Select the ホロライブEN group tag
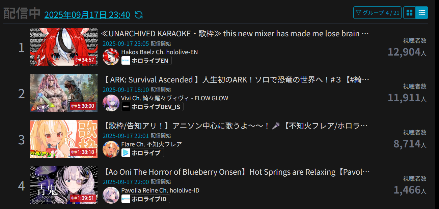Viewport: 439px width, 209px height. tap(146, 61)
